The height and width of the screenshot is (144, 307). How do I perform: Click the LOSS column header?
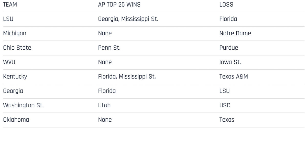(x=226, y=5)
